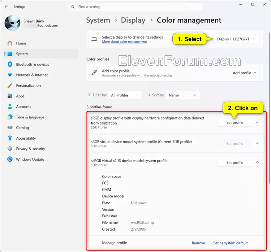The image size is (271, 252).
Task: Open Shawn Brink's profile avatar
Action: 12,23
